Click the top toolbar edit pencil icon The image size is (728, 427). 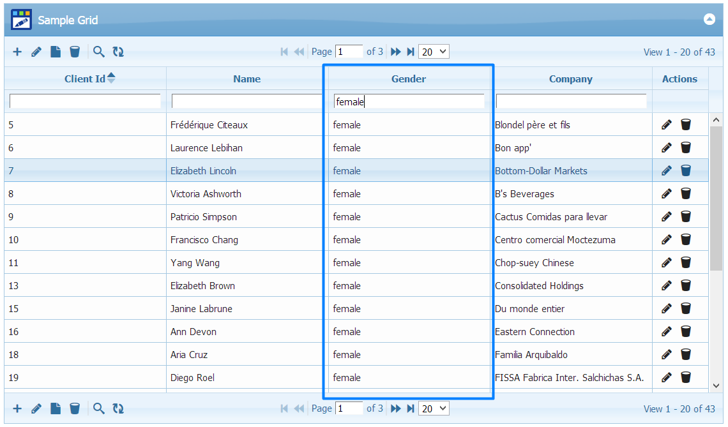coord(36,52)
